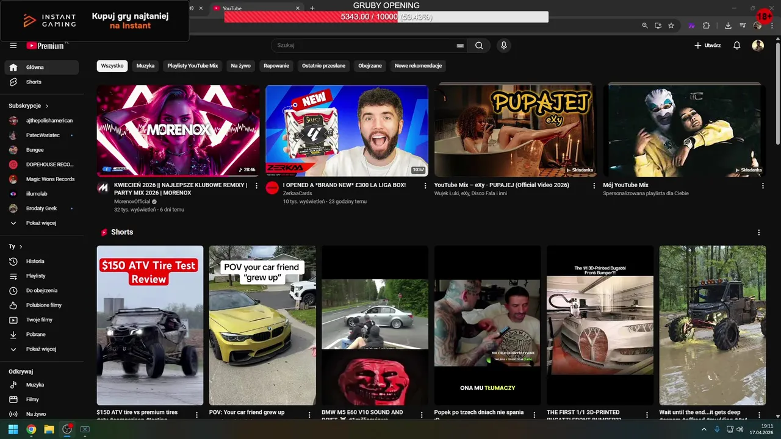Open MorenoxOfficial channel link

click(x=132, y=201)
